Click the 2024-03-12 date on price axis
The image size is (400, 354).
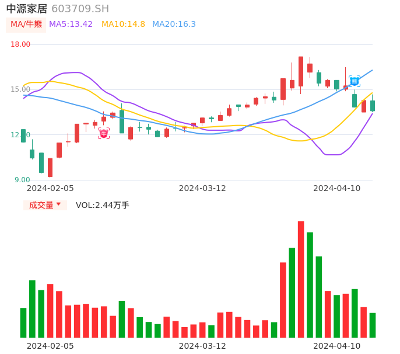[x=202, y=188]
